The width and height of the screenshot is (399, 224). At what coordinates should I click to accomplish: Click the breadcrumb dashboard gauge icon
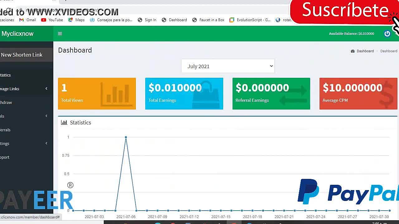[353, 51]
